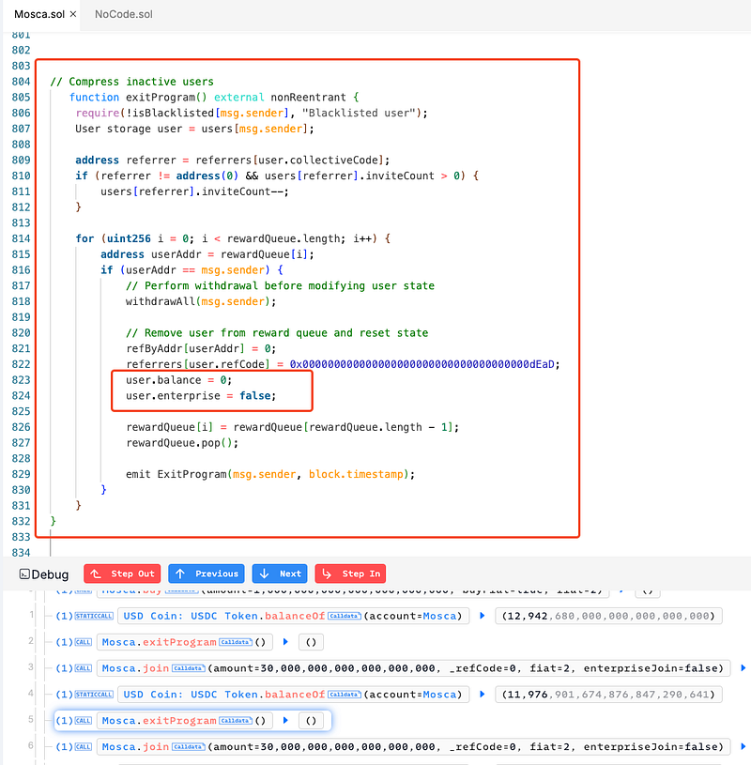Click the Step Out debug button
The height and width of the screenshot is (765, 751).
click(122, 574)
